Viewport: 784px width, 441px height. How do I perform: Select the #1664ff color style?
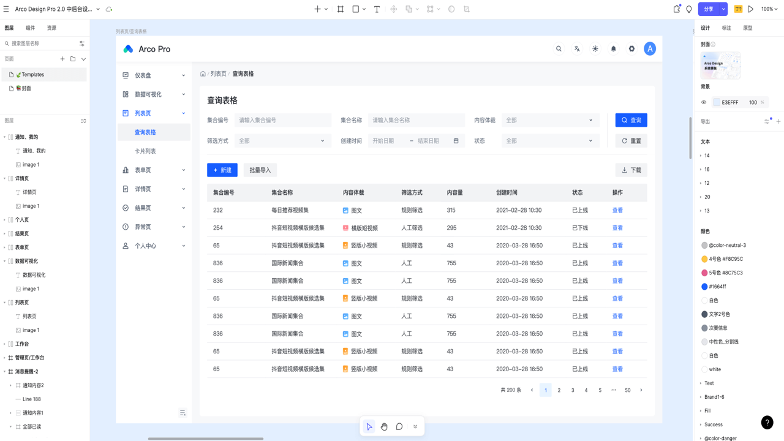(x=717, y=287)
